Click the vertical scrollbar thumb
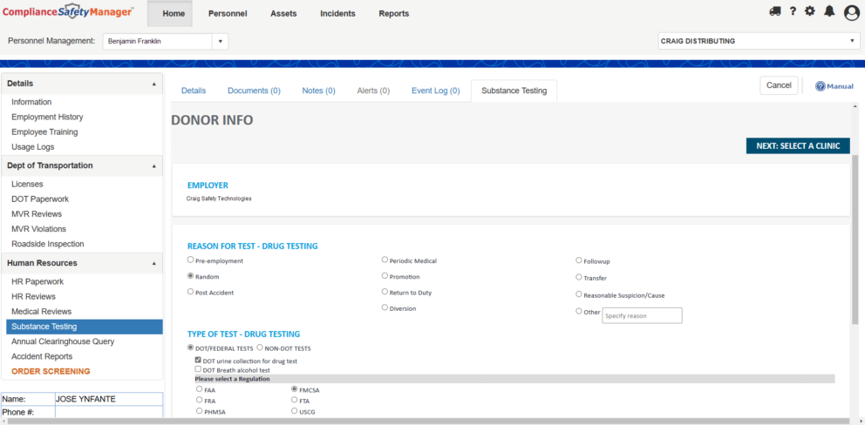The height and width of the screenshot is (425, 865). tap(855, 239)
